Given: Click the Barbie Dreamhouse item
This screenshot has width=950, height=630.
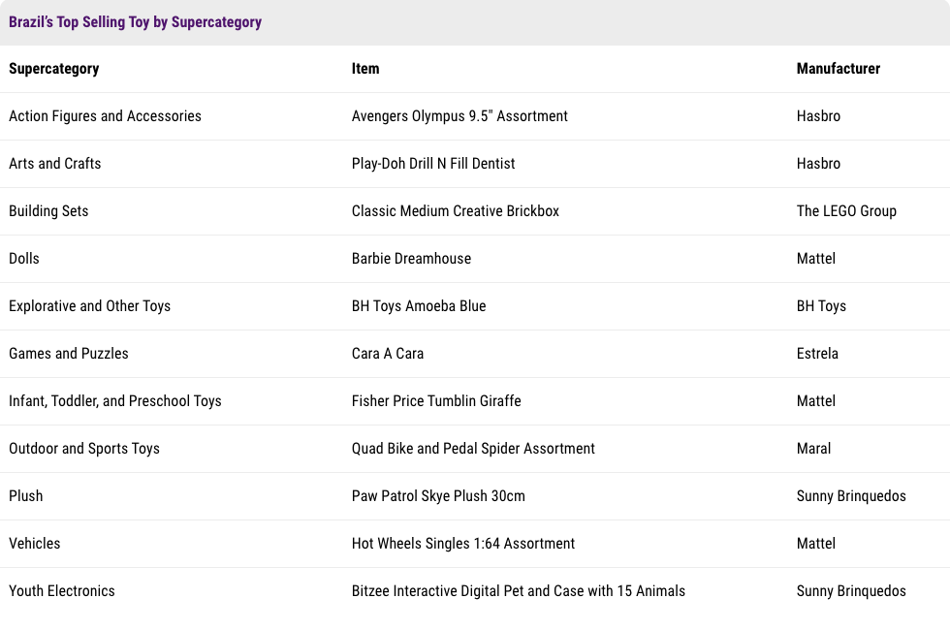Looking at the screenshot, I should [x=411, y=259].
